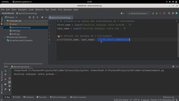Image resolution: width=179 pixels, height=101 pixels.
Task: Click the Run demoComment green arrow icon
Action: (153, 13)
